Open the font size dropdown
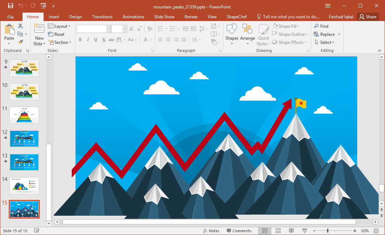The image size is (385, 235). (124, 29)
